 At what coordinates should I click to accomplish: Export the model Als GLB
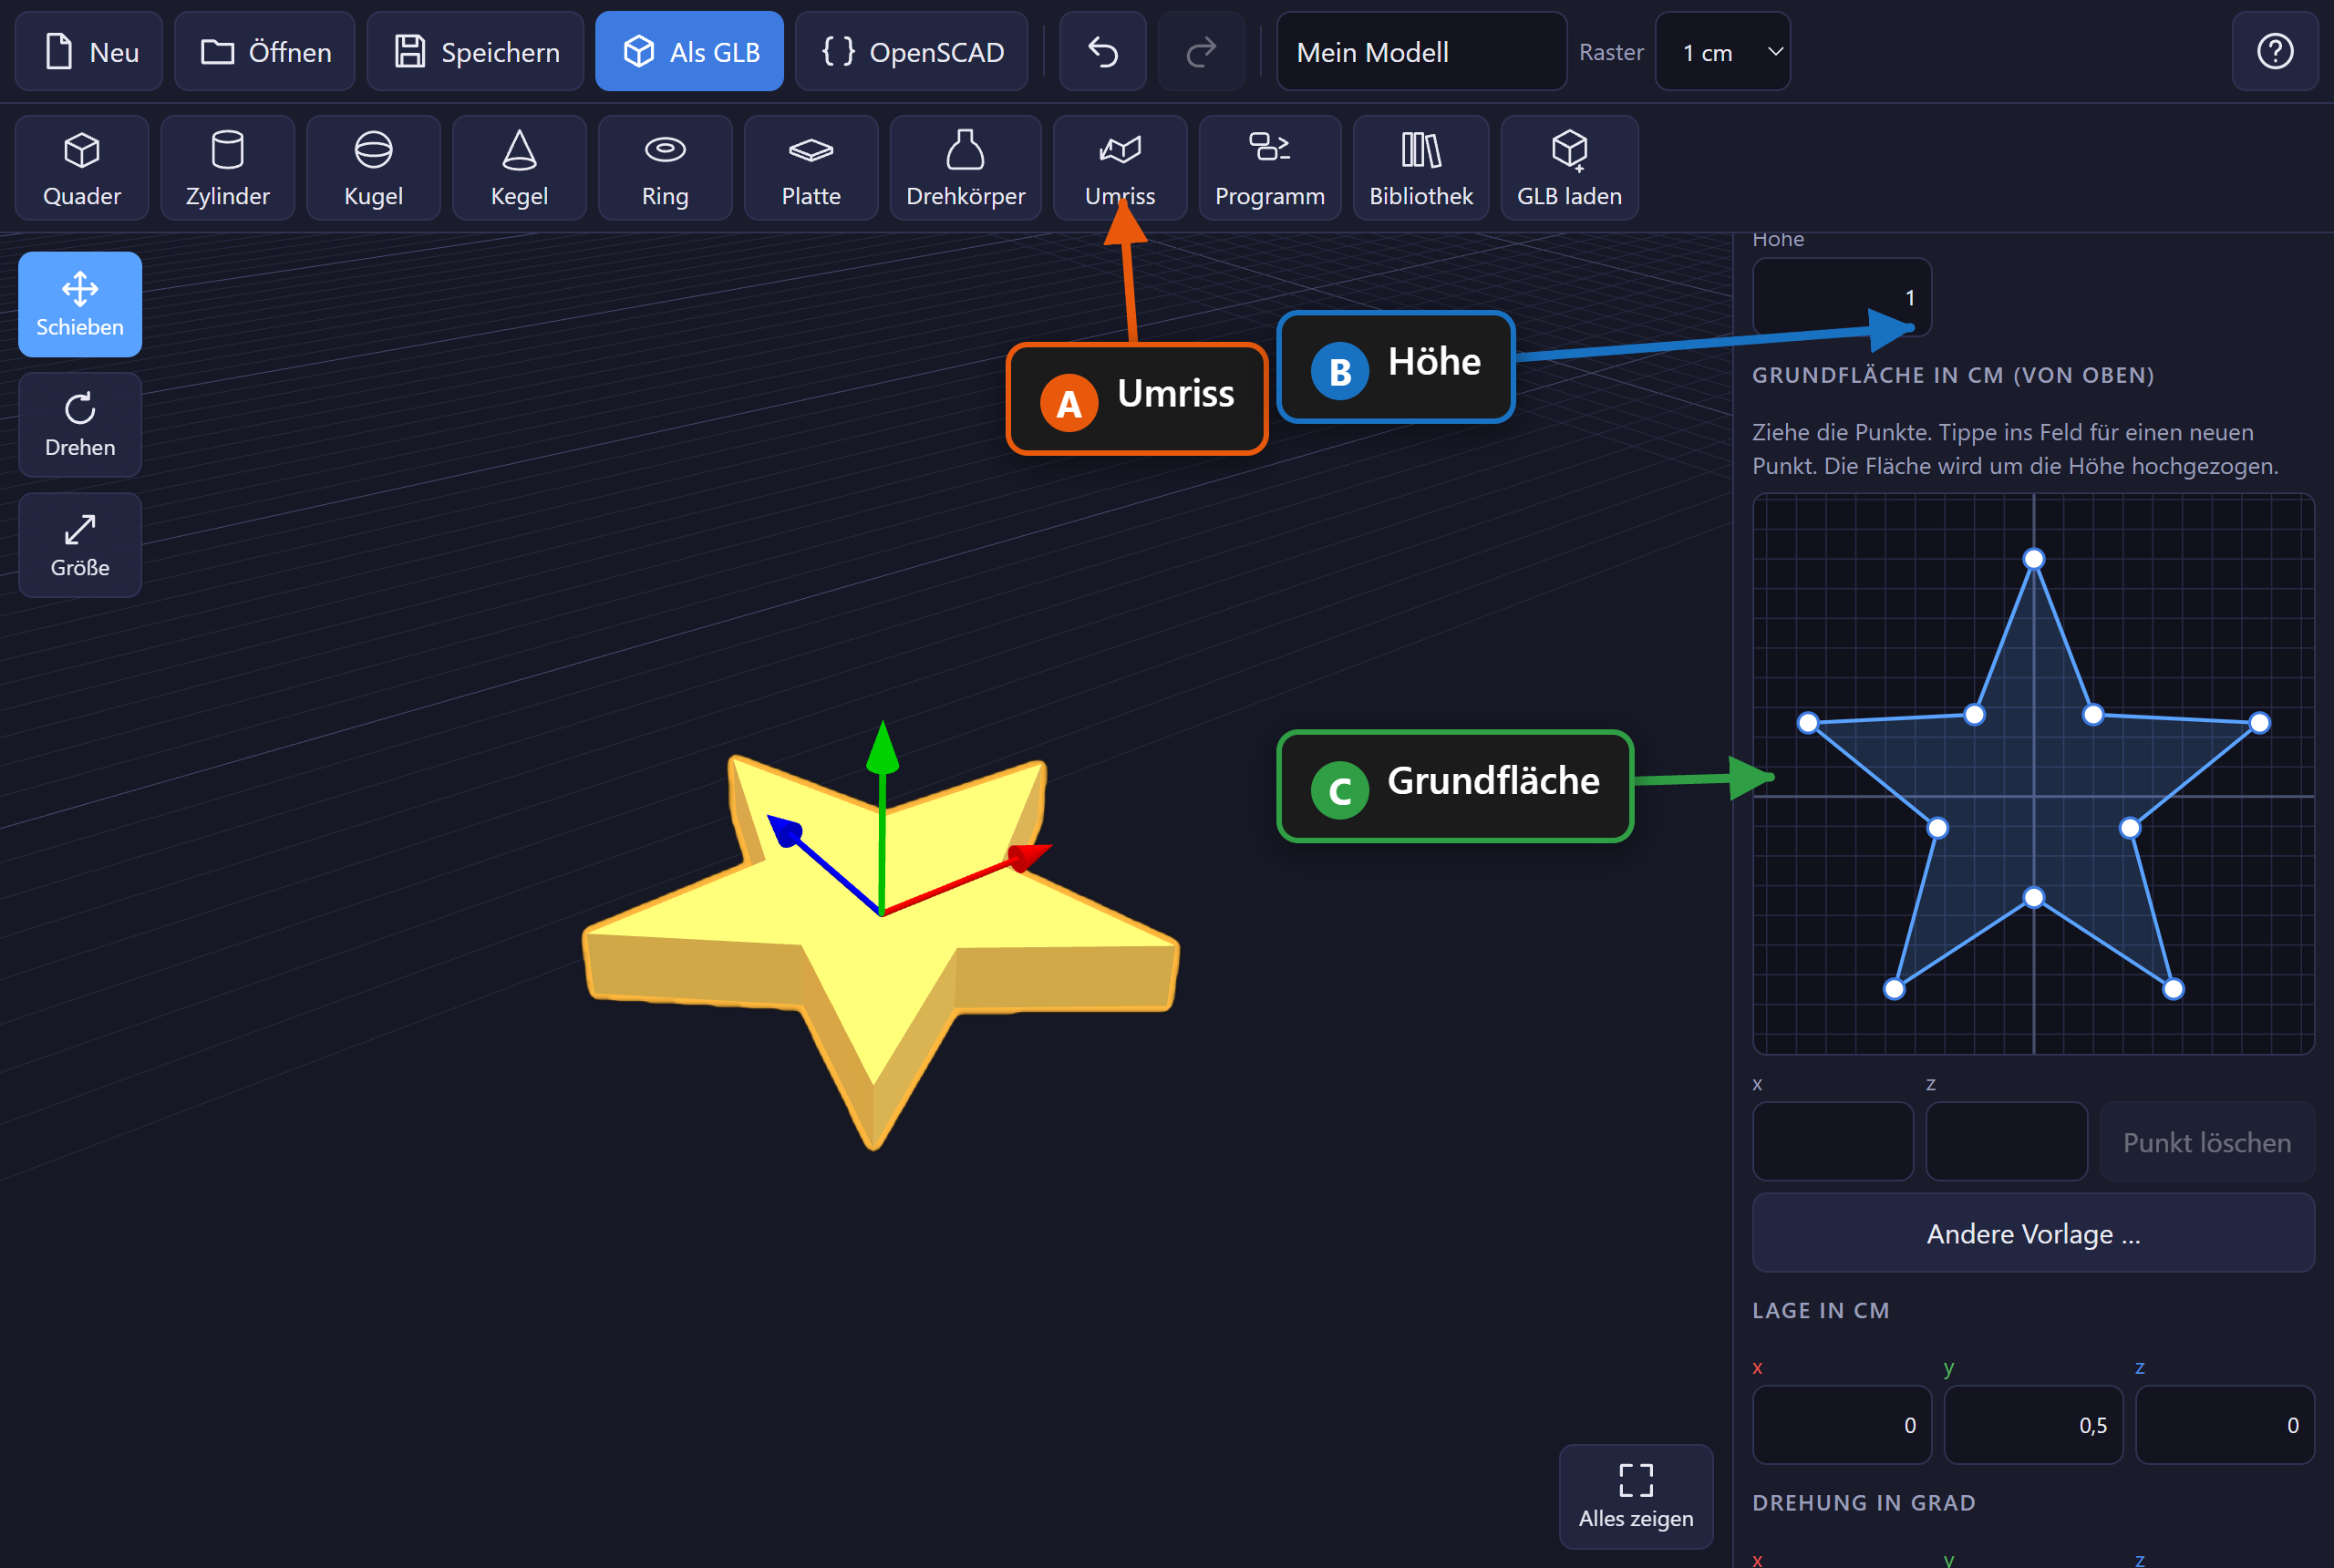pos(689,51)
